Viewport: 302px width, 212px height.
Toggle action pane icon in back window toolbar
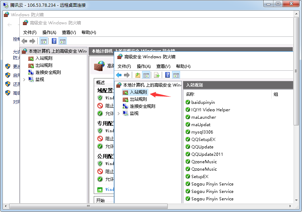(x=63, y=41)
